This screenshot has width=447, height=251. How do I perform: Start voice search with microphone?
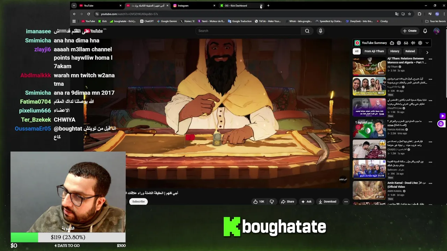click(x=321, y=31)
